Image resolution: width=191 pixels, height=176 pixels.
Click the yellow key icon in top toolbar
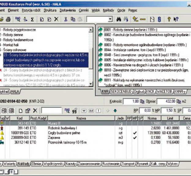click(169, 19)
